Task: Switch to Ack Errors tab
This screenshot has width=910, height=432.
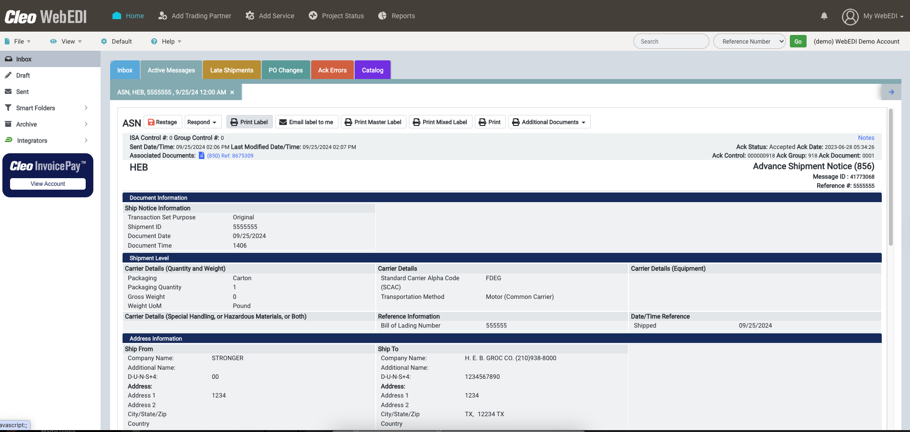Action: coord(332,70)
